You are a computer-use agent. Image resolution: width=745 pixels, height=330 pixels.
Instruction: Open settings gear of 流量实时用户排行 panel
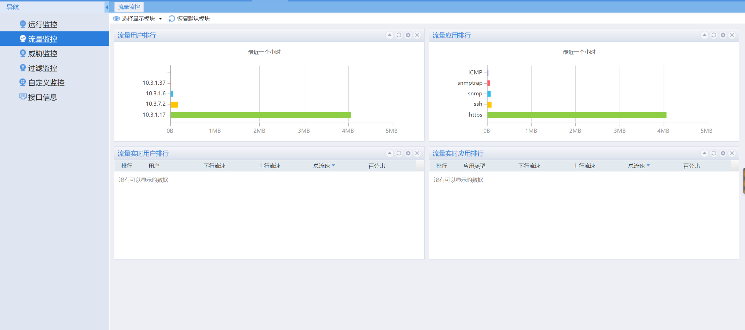pos(408,153)
